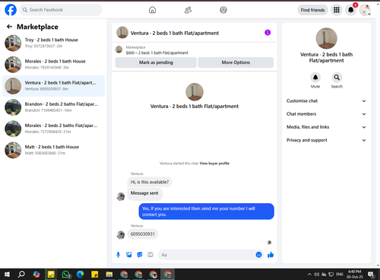Image resolution: width=380 pixels, height=280 pixels.
Task: Open the apps grid menu icon
Action: tap(337, 10)
